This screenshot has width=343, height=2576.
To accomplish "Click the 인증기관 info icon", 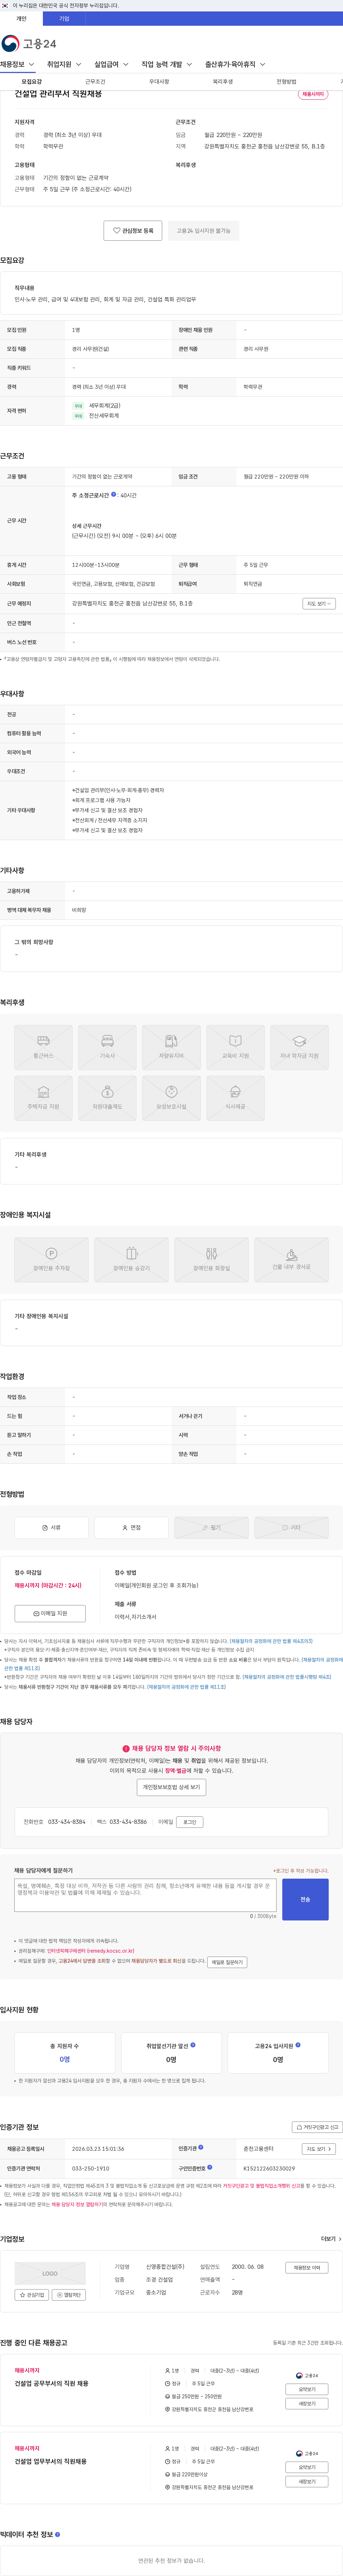I will [201, 2147].
